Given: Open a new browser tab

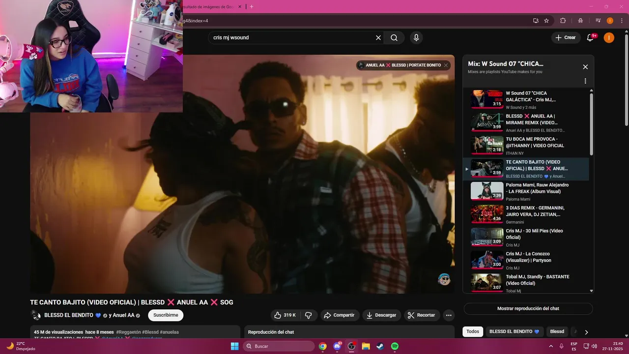Looking at the screenshot, I should (252, 6).
